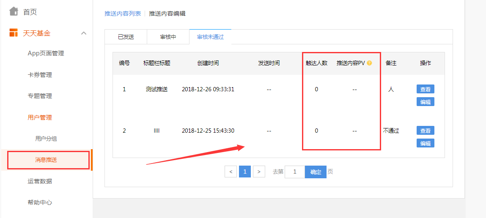Switch to the 已发送 tab
Screen dimensions: 486x218
pos(126,37)
